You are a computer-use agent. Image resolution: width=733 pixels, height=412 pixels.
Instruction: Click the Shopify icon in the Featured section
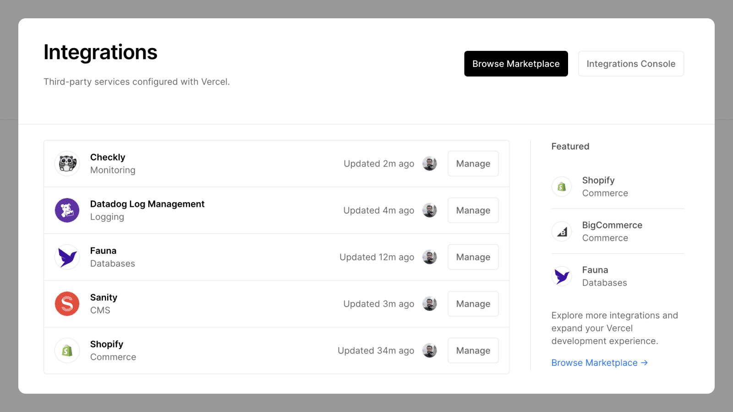(x=562, y=187)
